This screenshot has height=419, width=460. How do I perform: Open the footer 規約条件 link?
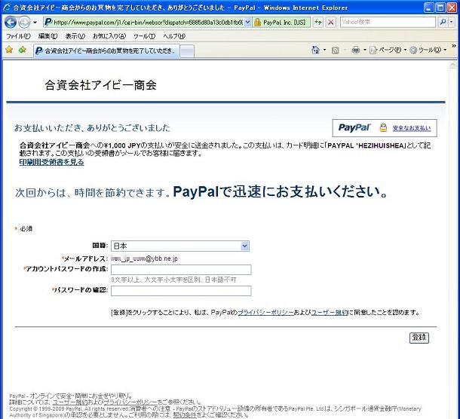185,415
